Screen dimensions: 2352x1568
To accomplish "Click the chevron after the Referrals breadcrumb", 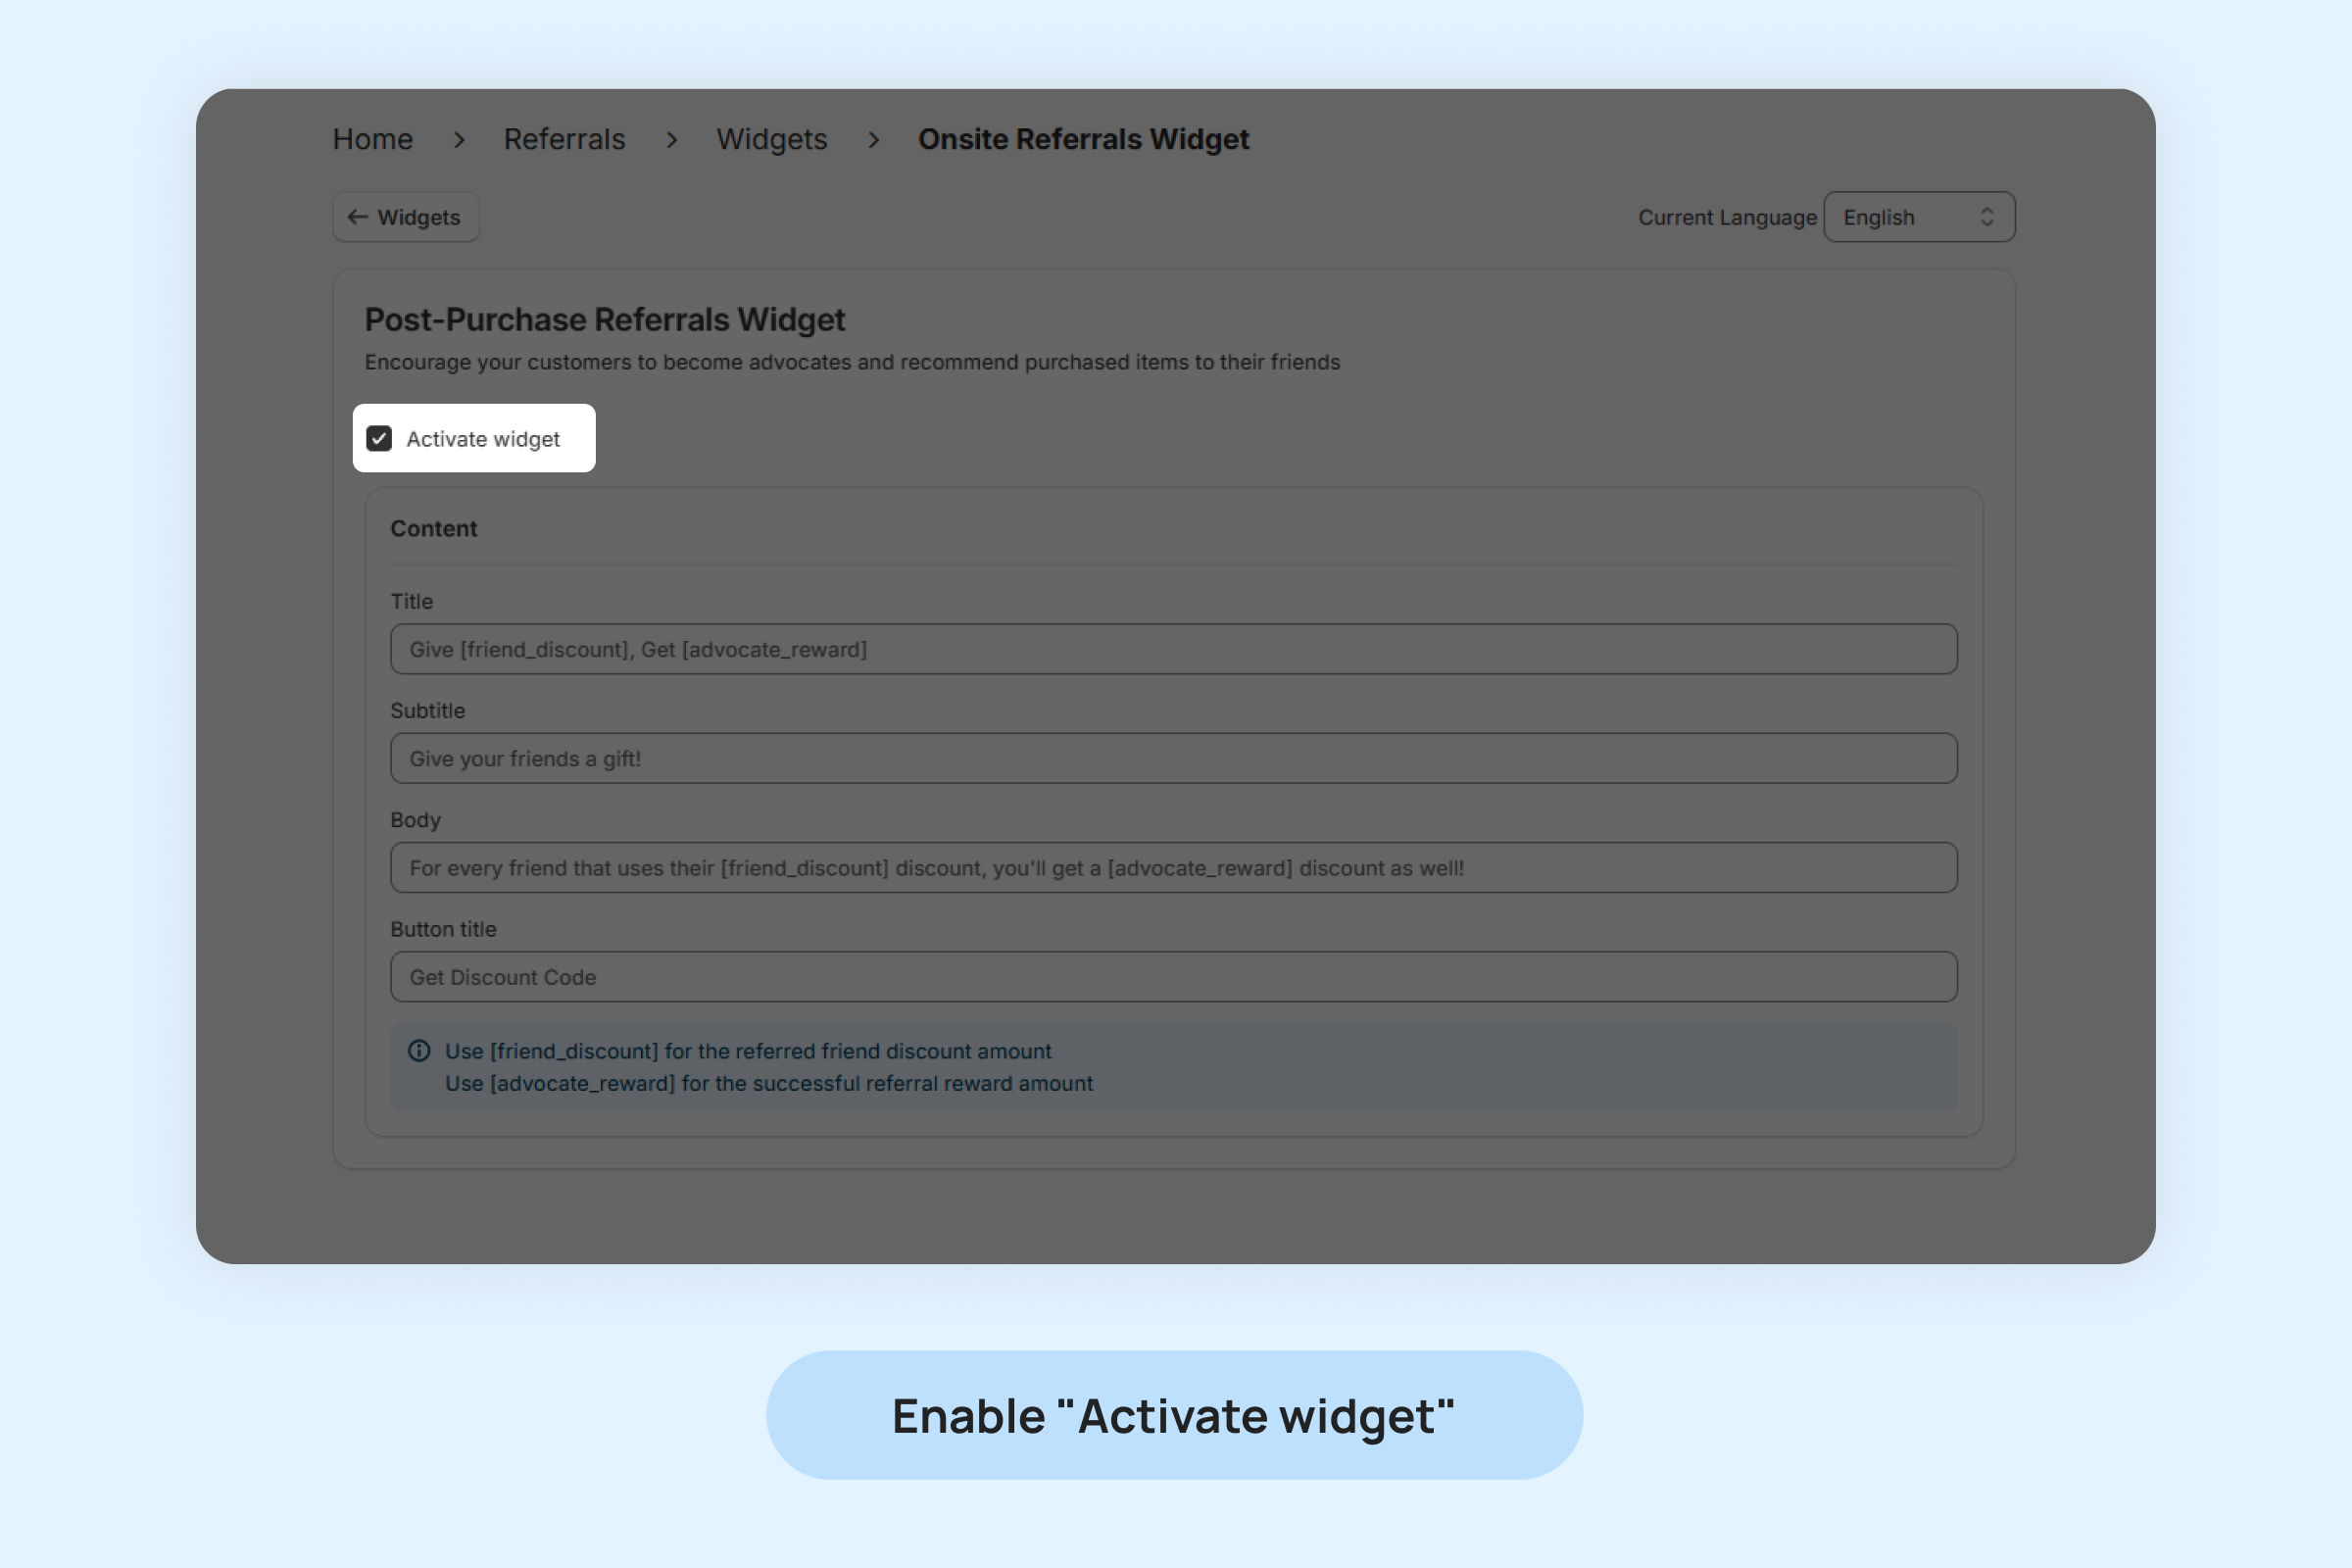I will (x=672, y=140).
